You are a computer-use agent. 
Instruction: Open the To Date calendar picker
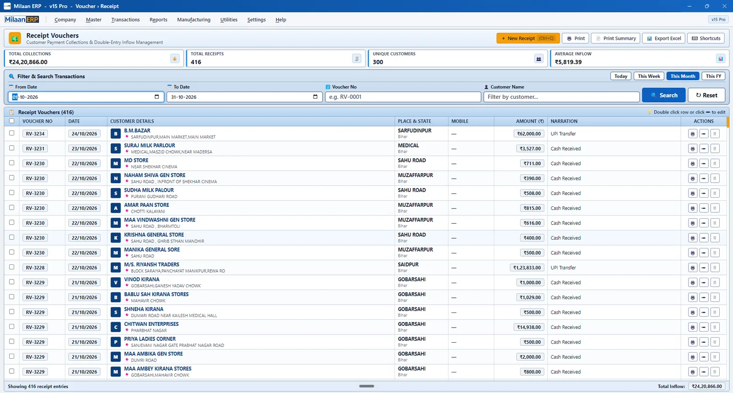click(x=315, y=97)
